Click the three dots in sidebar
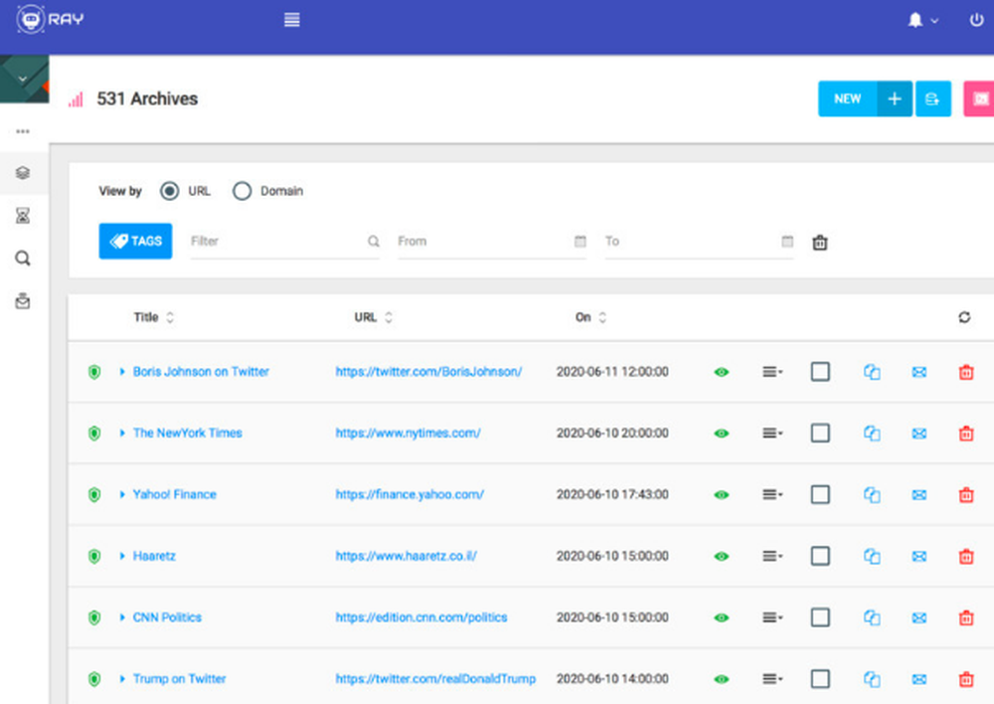The height and width of the screenshot is (704, 994). pos(23,131)
